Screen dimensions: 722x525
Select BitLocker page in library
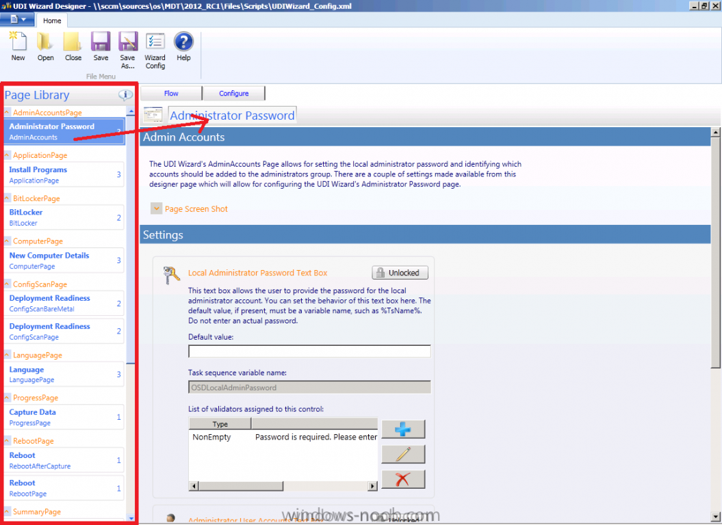[x=64, y=217]
